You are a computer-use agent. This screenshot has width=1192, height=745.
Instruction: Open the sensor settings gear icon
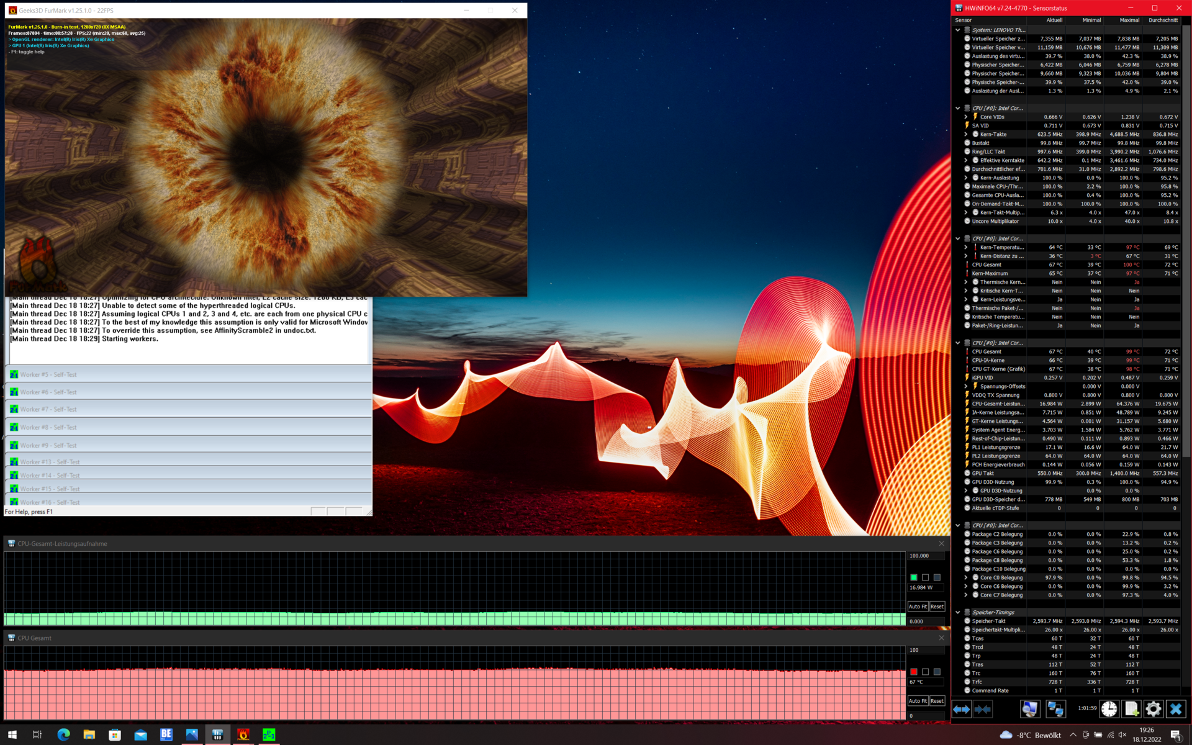pyautogui.click(x=1154, y=709)
